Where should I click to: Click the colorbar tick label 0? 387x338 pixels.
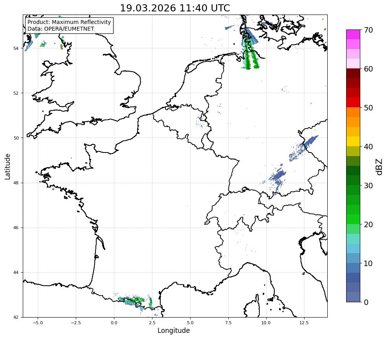366,302
